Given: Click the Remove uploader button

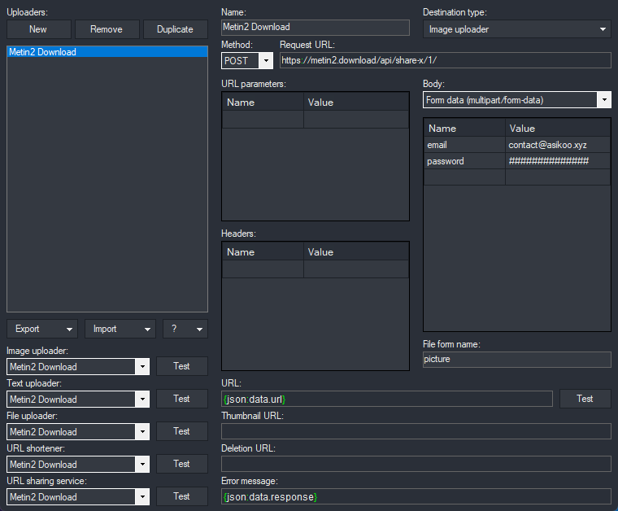Looking at the screenshot, I should (x=107, y=29).
